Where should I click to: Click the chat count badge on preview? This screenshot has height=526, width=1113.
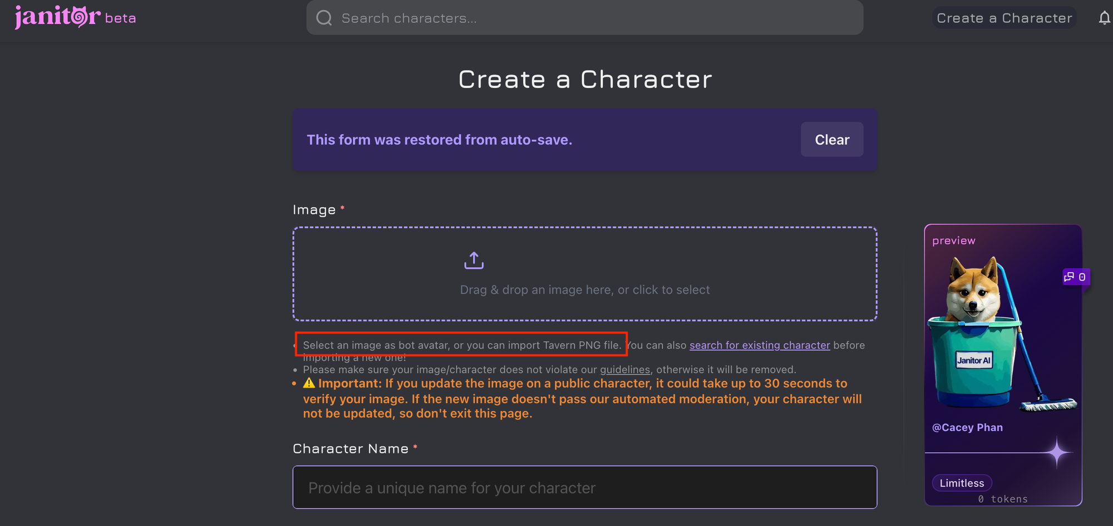(x=1075, y=277)
